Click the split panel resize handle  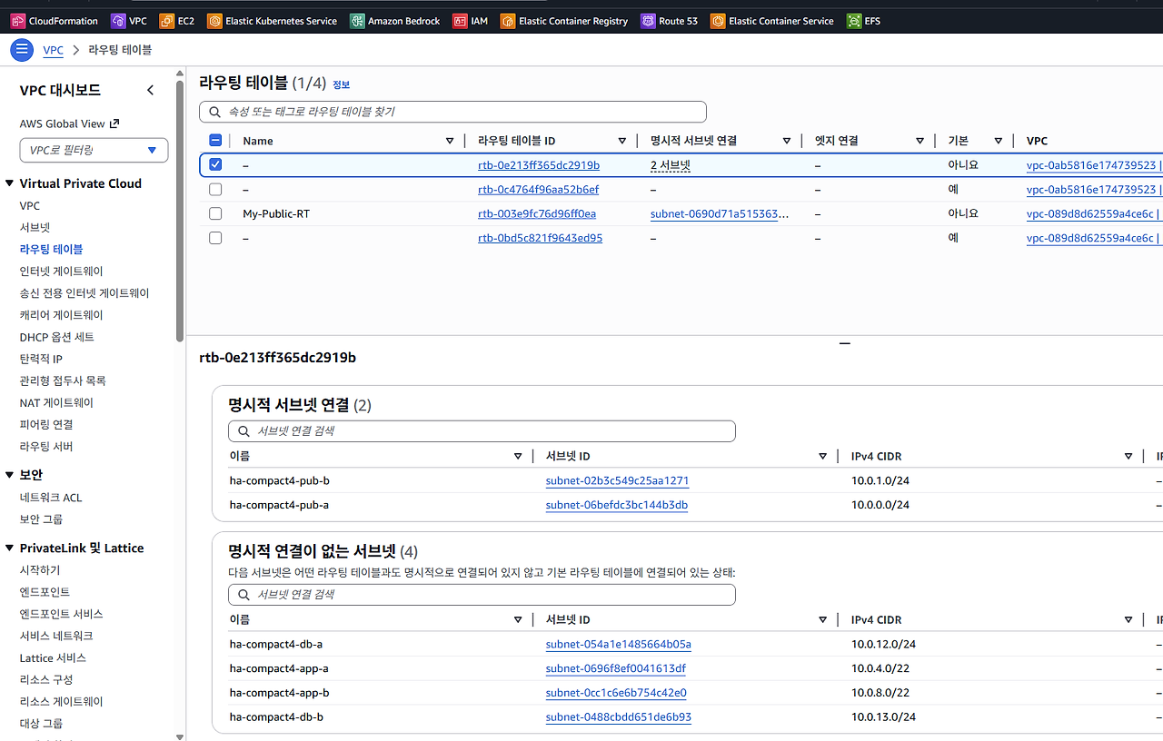[x=845, y=343]
